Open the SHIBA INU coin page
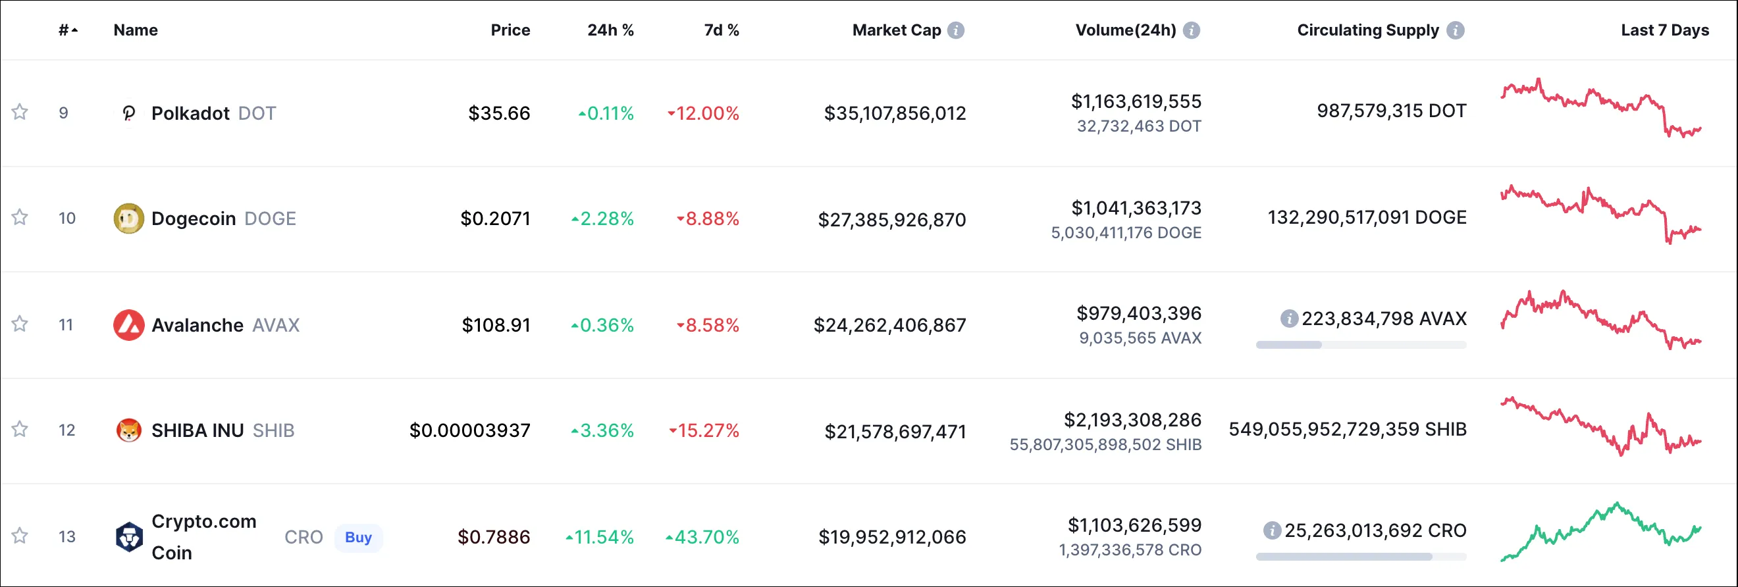This screenshot has width=1738, height=587. 197,430
